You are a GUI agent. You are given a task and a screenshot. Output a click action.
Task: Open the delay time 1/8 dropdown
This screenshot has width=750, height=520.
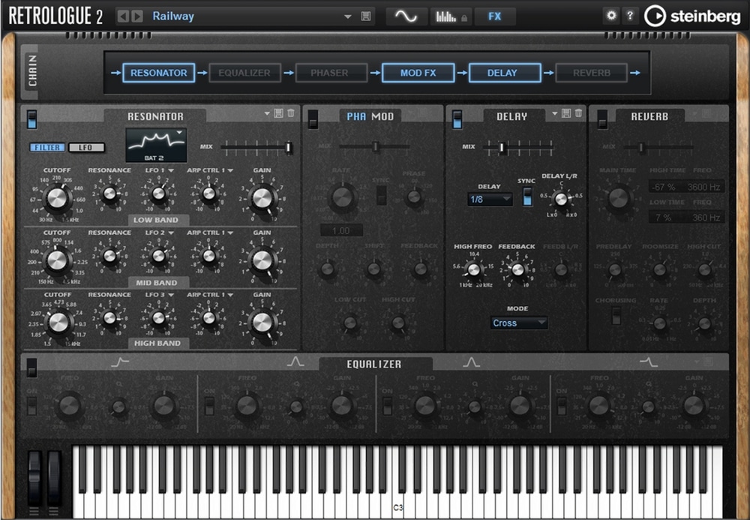coord(490,200)
